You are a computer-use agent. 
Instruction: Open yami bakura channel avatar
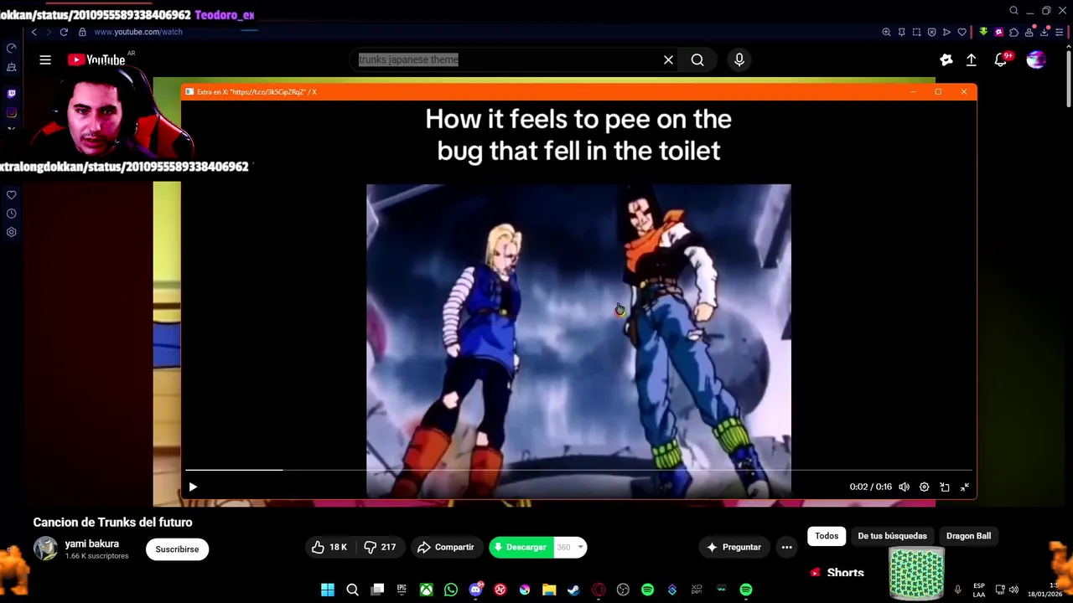coord(45,549)
